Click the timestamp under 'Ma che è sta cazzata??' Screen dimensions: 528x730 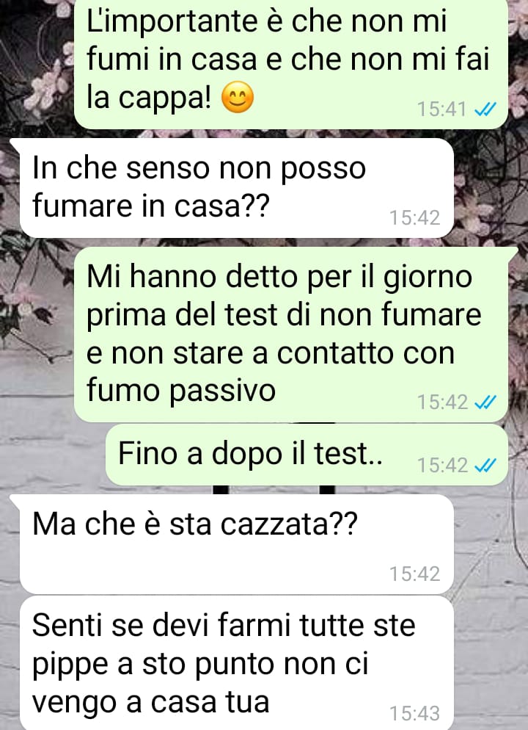pos(414,574)
